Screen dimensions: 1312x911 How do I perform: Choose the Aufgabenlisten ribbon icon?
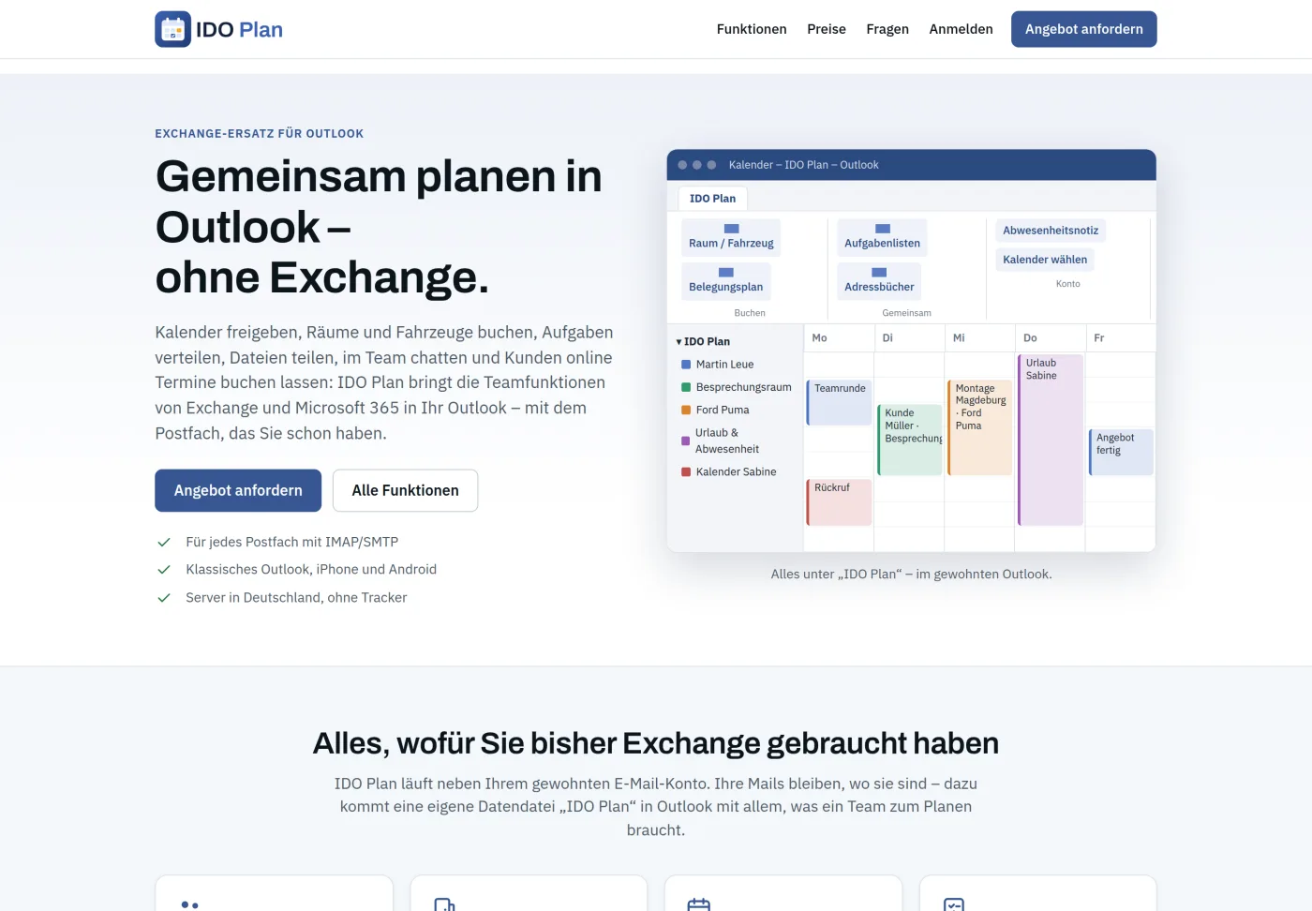point(883,229)
